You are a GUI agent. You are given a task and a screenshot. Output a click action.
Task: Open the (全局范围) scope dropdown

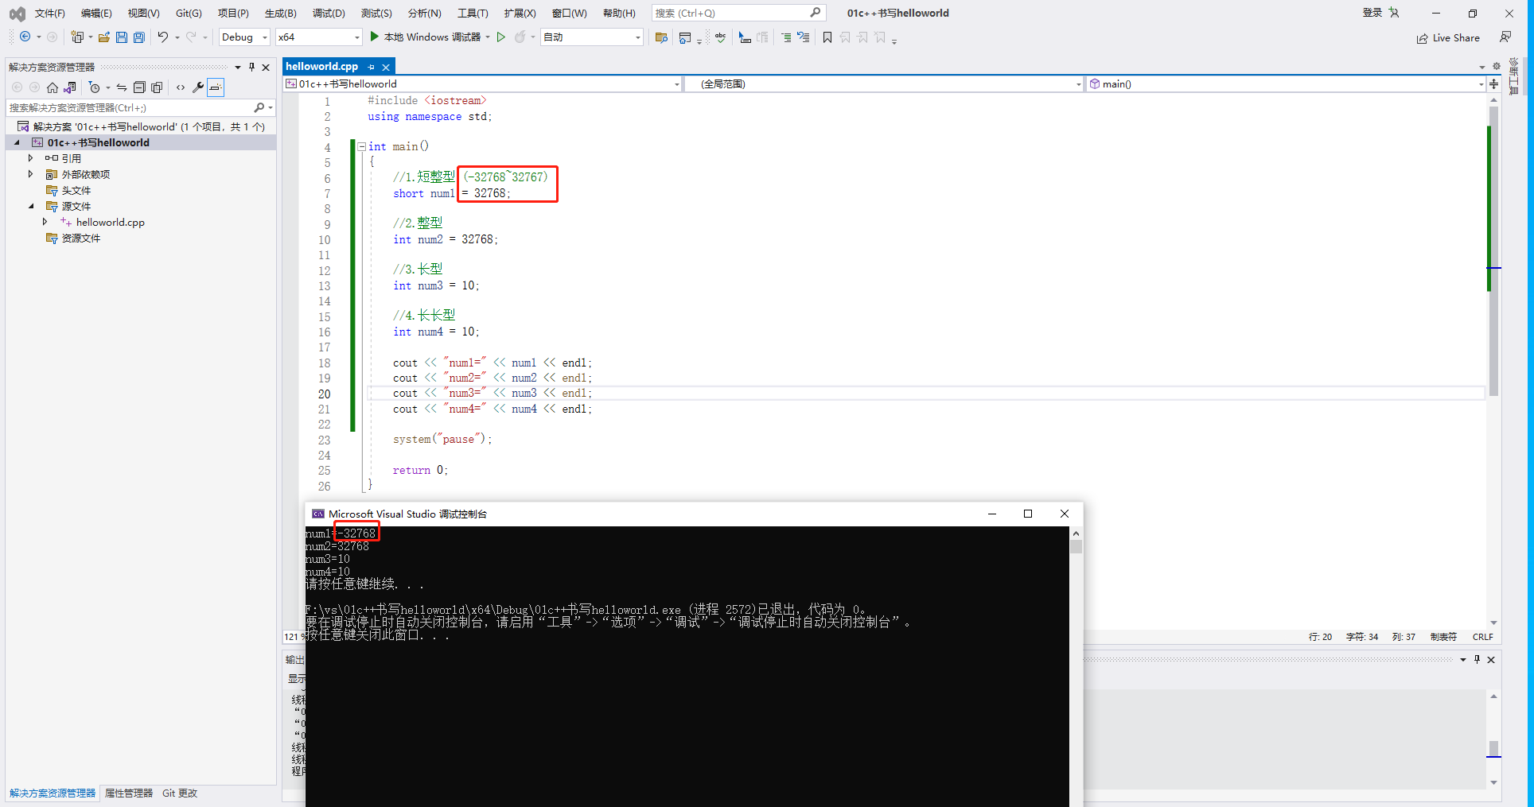click(x=885, y=83)
